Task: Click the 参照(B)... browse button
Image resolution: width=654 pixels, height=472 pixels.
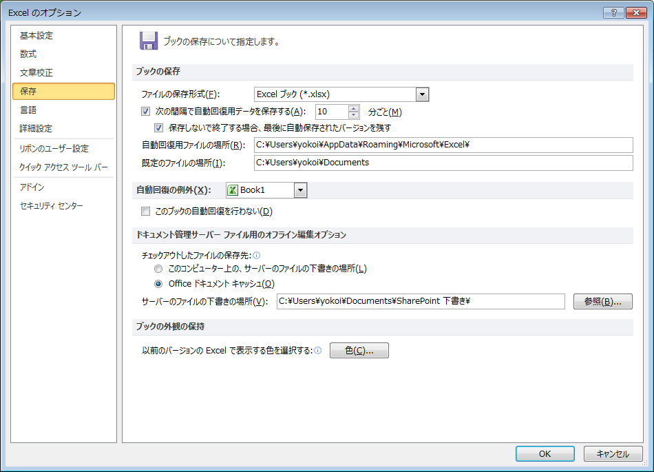Action: tap(602, 302)
